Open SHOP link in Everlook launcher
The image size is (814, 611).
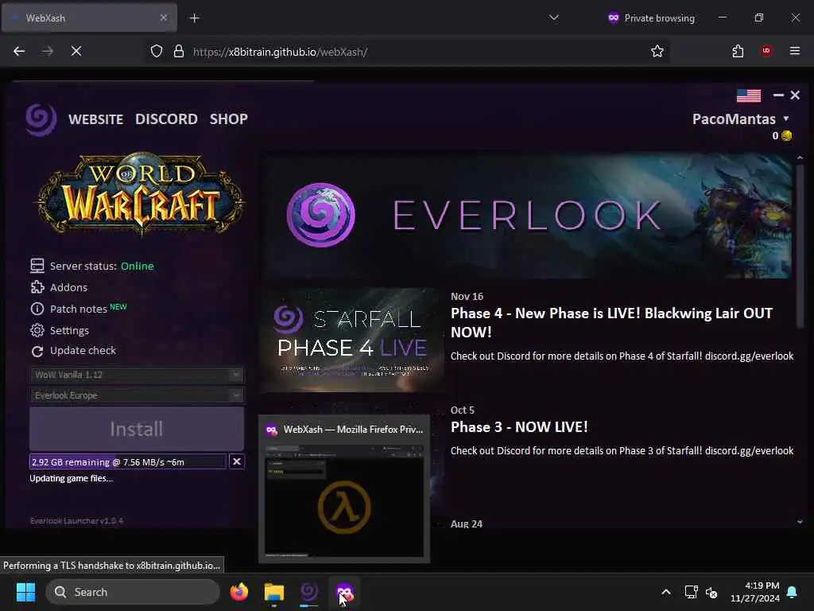click(x=229, y=119)
